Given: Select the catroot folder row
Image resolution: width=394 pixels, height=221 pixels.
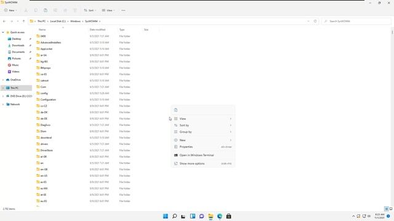Looking at the screenshot, I should pyautogui.click(x=83, y=80).
